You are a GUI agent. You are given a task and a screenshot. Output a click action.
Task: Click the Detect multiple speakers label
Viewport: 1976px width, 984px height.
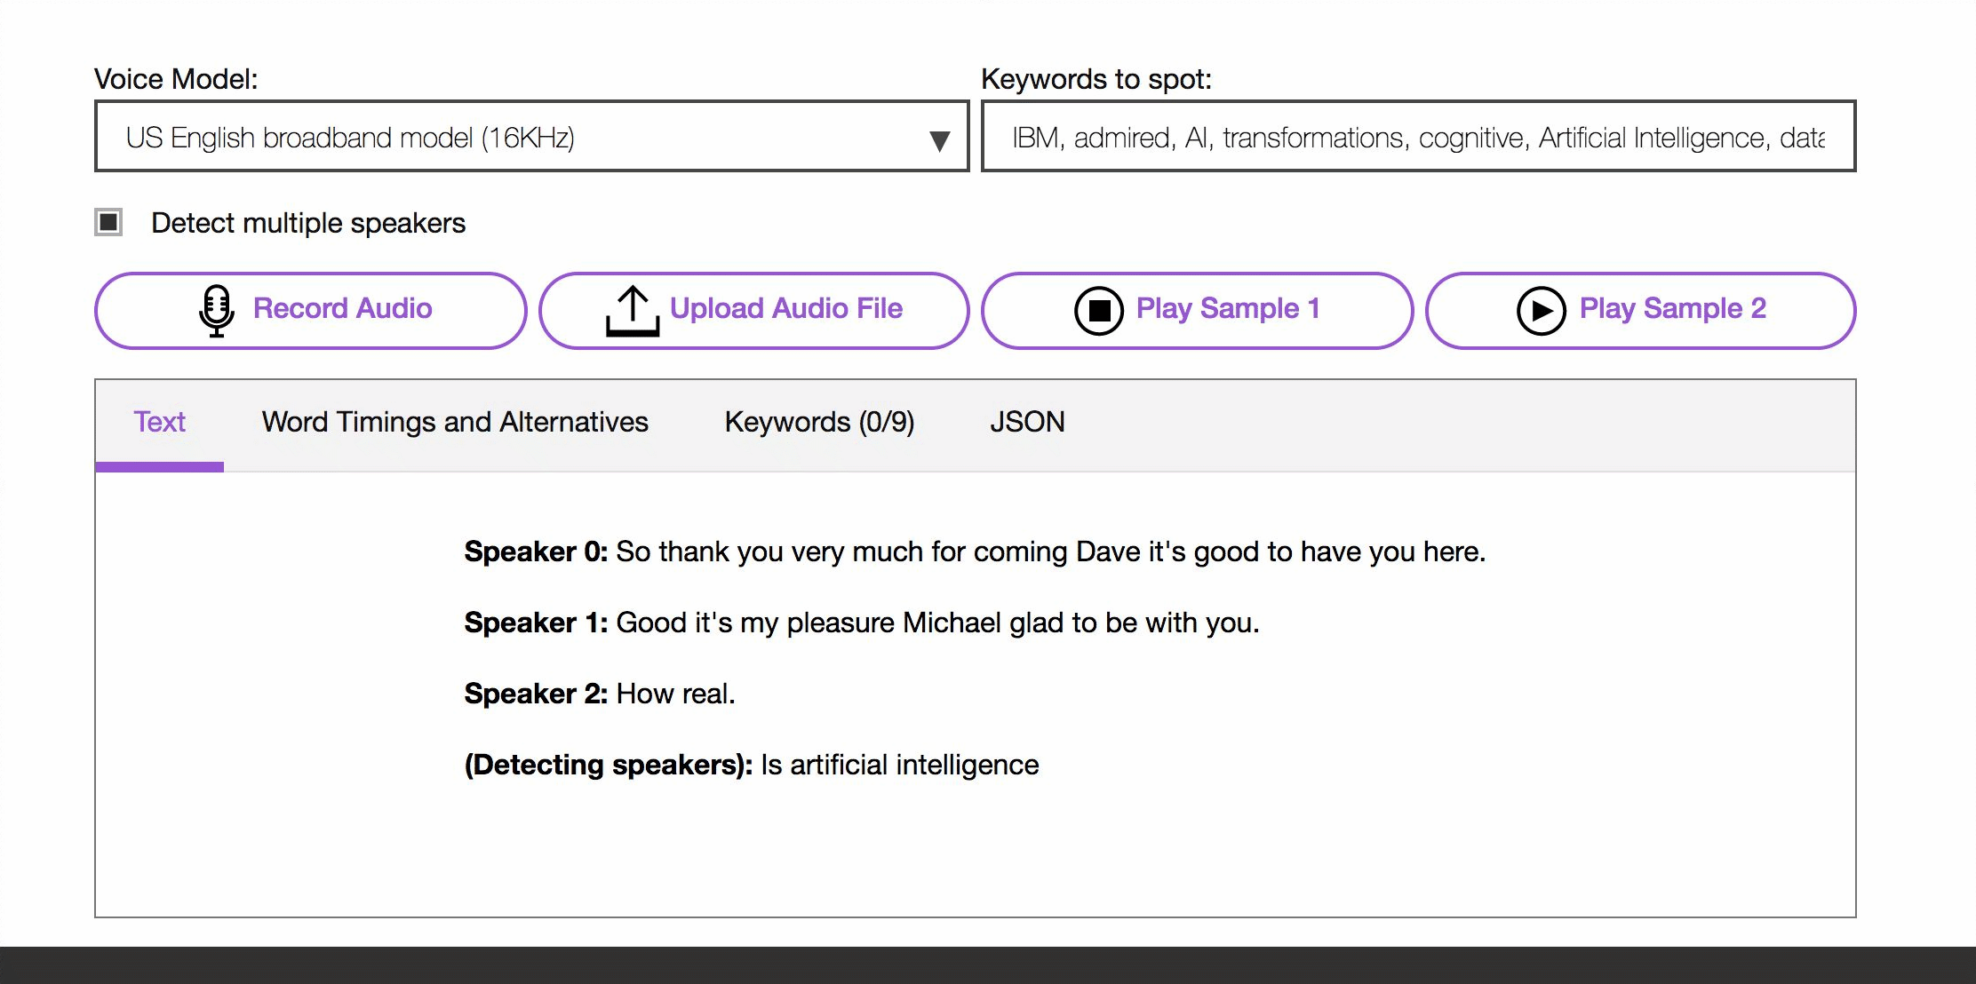[x=307, y=223]
